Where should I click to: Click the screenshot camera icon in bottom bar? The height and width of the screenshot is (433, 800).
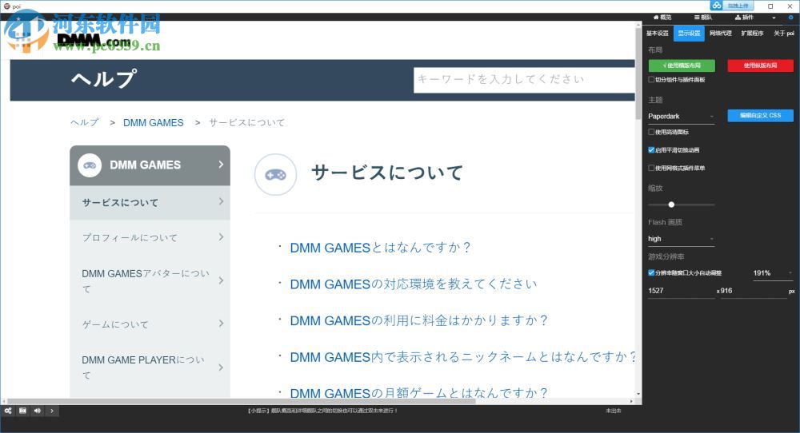click(23, 411)
